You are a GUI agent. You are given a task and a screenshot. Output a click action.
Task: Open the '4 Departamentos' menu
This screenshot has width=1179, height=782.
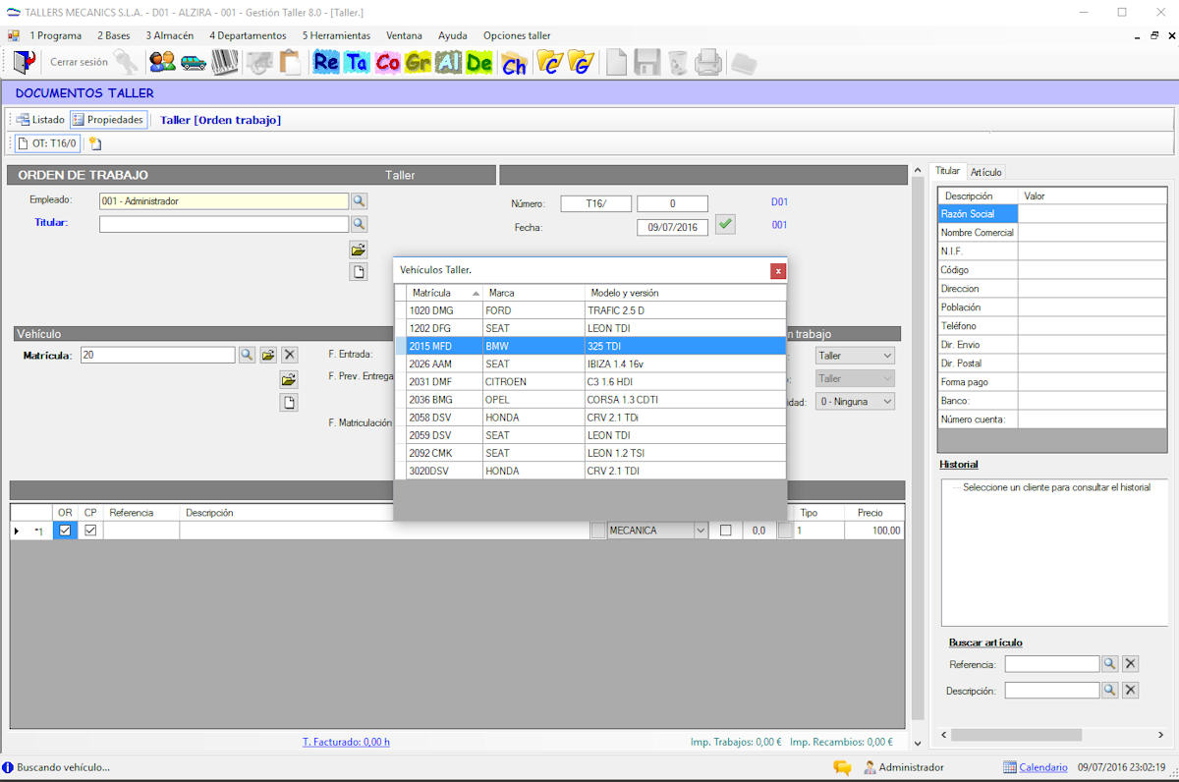[x=248, y=35]
